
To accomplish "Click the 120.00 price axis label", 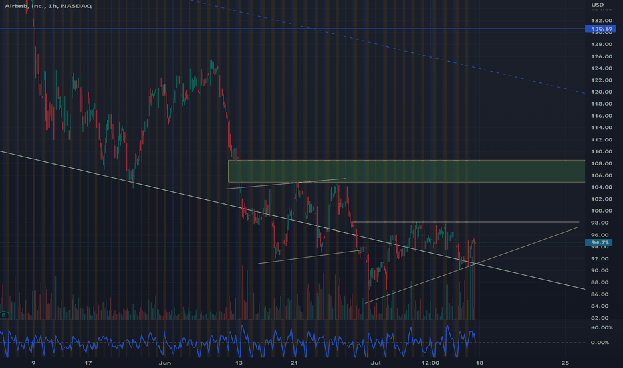I will click(x=601, y=92).
